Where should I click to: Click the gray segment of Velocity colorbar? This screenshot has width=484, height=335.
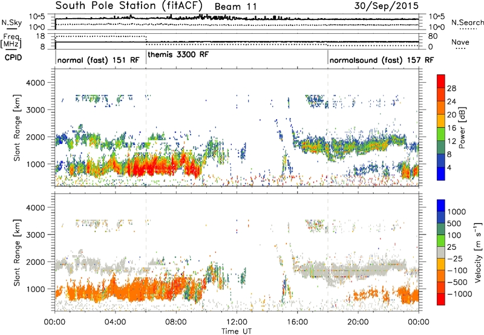(441, 252)
